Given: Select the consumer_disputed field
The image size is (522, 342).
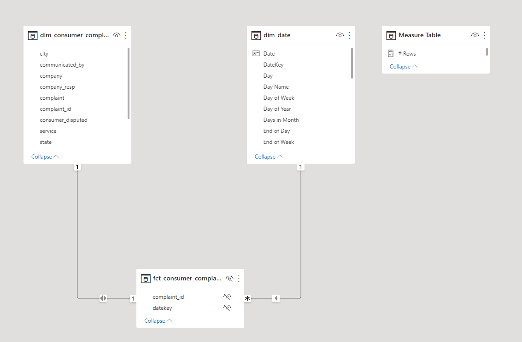Looking at the screenshot, I should (64, 120).
